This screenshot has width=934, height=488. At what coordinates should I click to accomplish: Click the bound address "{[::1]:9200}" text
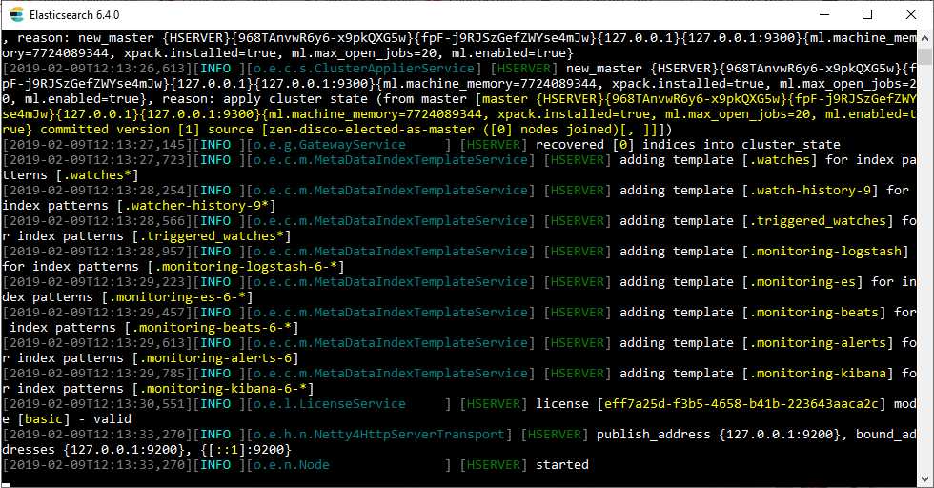246,450
